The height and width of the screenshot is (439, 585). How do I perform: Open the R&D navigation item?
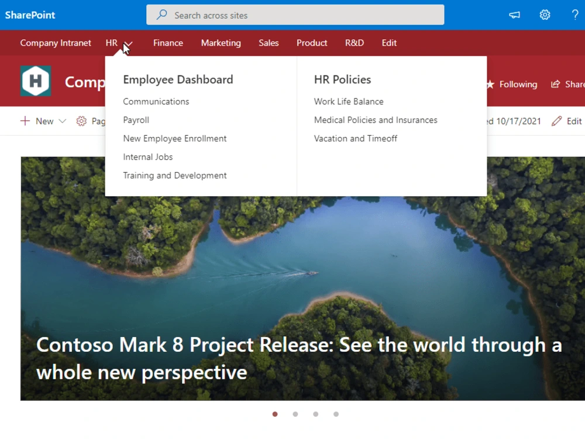[x=355, y=43]
